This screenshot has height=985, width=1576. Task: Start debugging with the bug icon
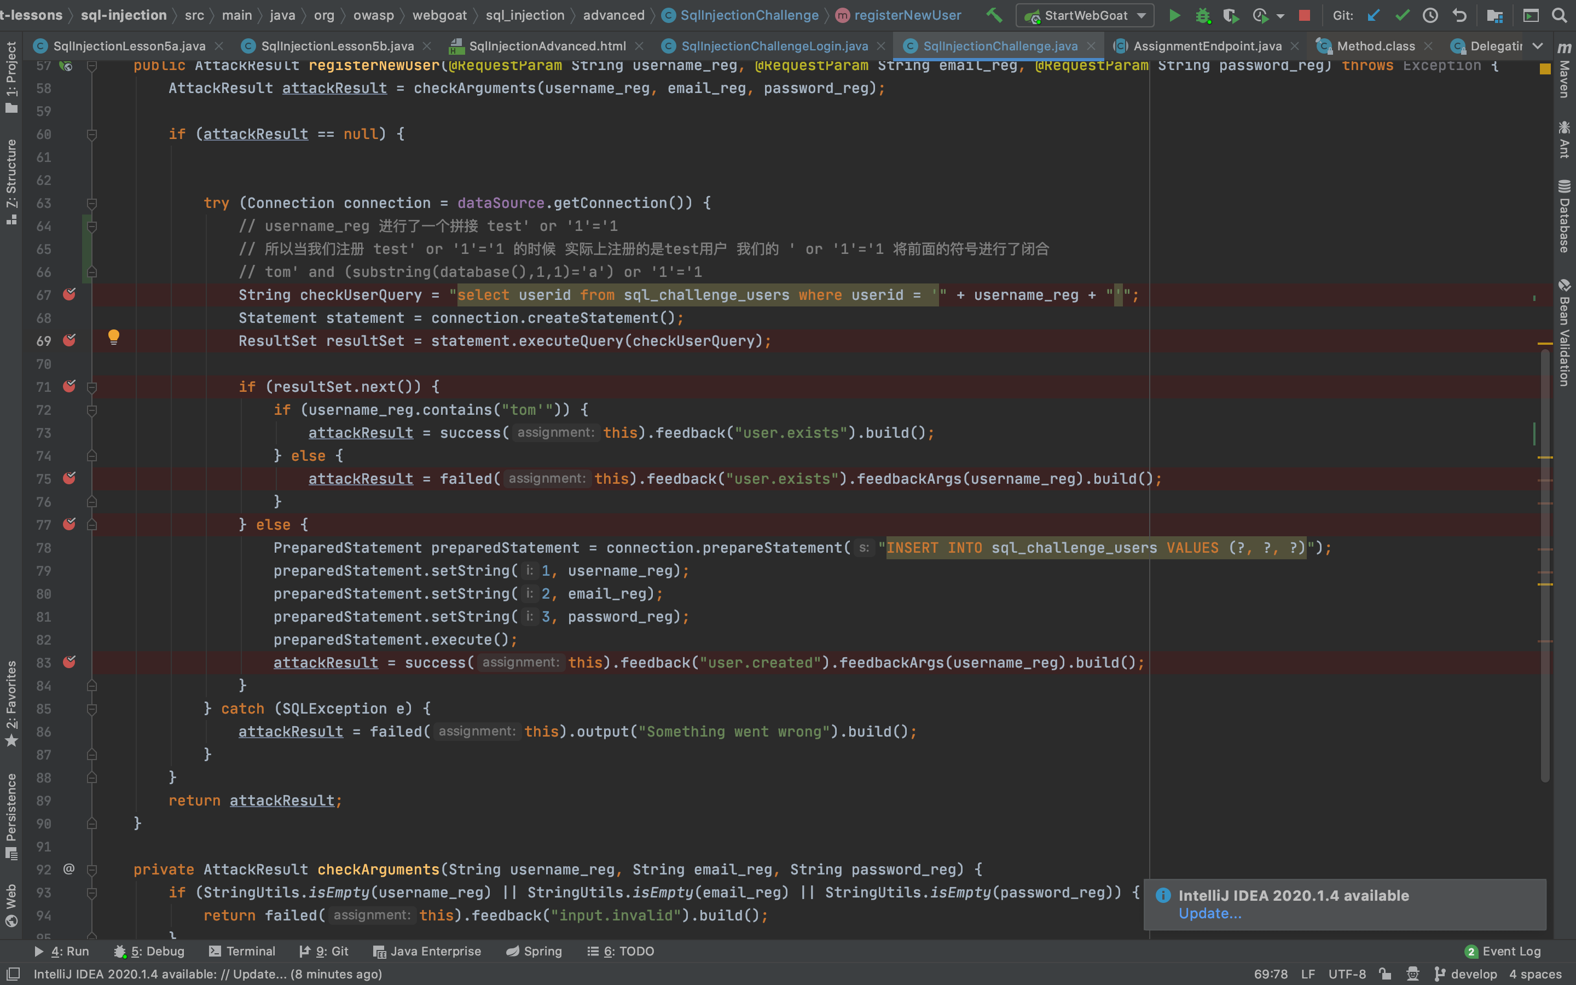click(1202, 15)
